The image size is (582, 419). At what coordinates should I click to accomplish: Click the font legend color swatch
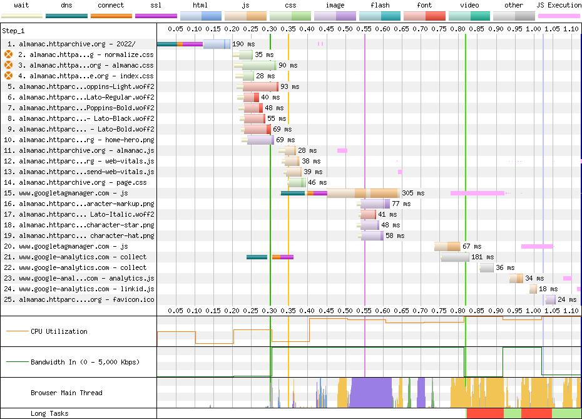tap(424, 15)
